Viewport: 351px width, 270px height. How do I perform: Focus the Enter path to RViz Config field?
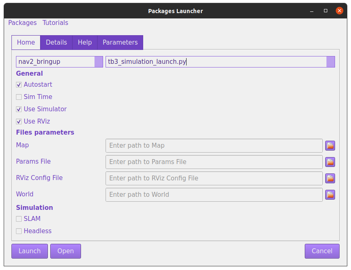[214, 178]
